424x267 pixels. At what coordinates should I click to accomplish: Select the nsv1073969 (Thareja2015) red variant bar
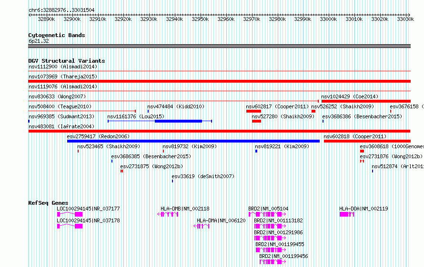(219, 81)
